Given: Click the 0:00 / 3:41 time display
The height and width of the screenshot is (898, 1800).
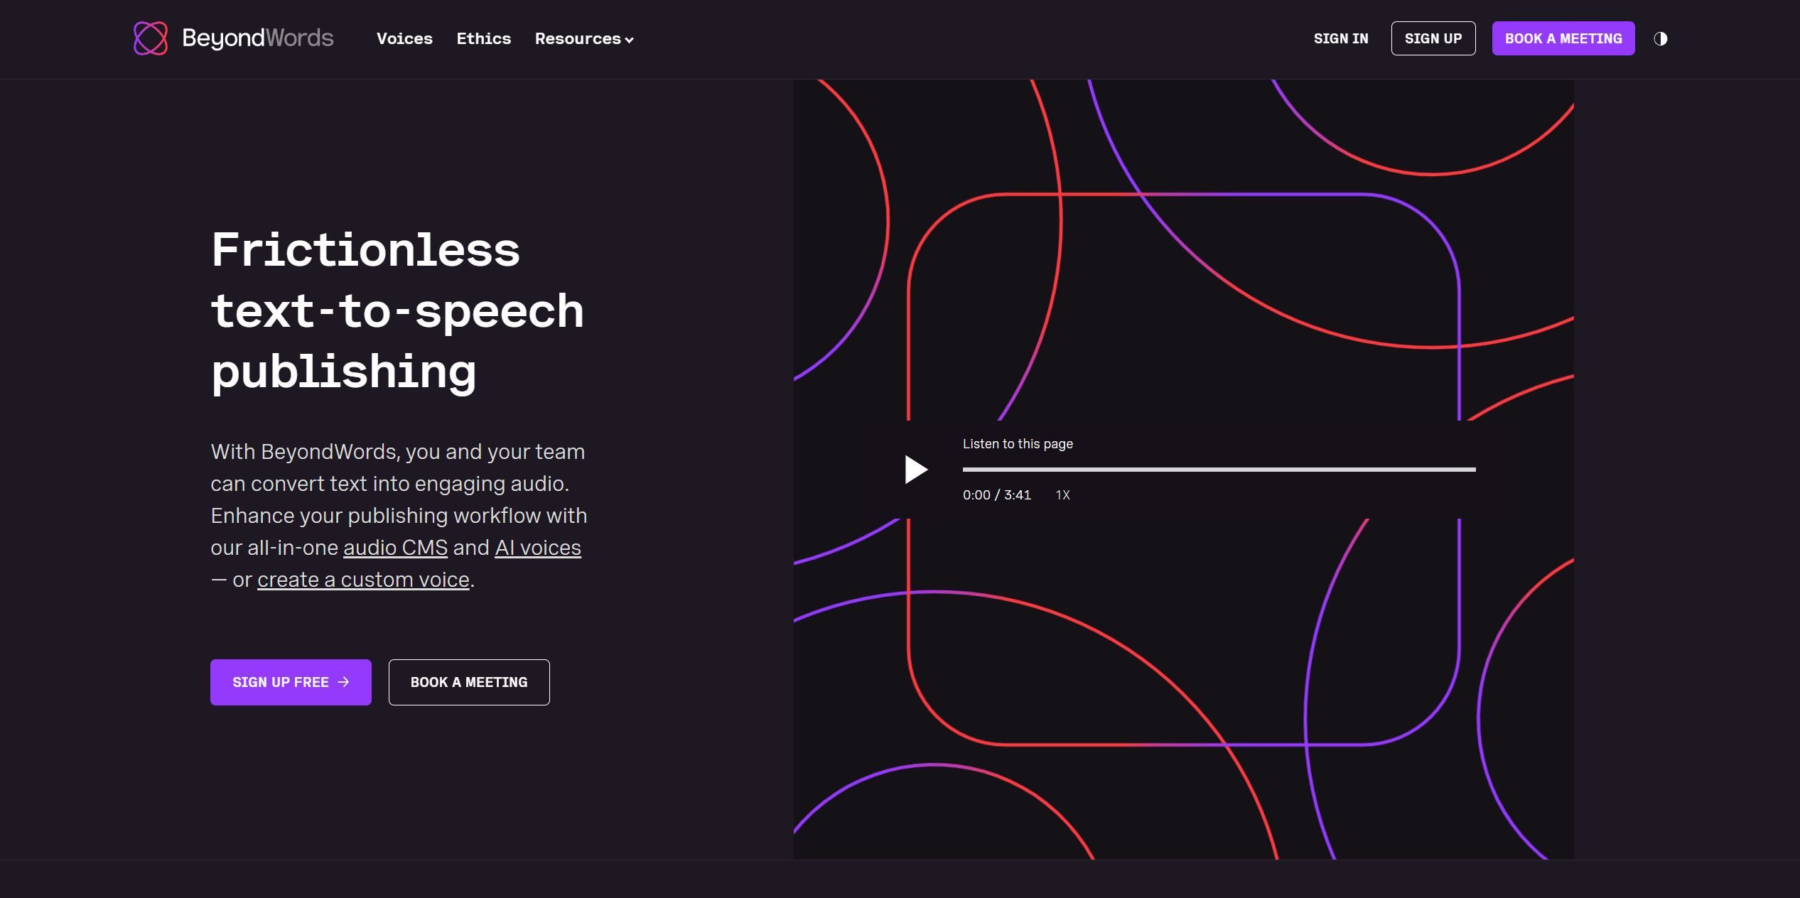Looking at the screenshot, I should coord(996,495).
